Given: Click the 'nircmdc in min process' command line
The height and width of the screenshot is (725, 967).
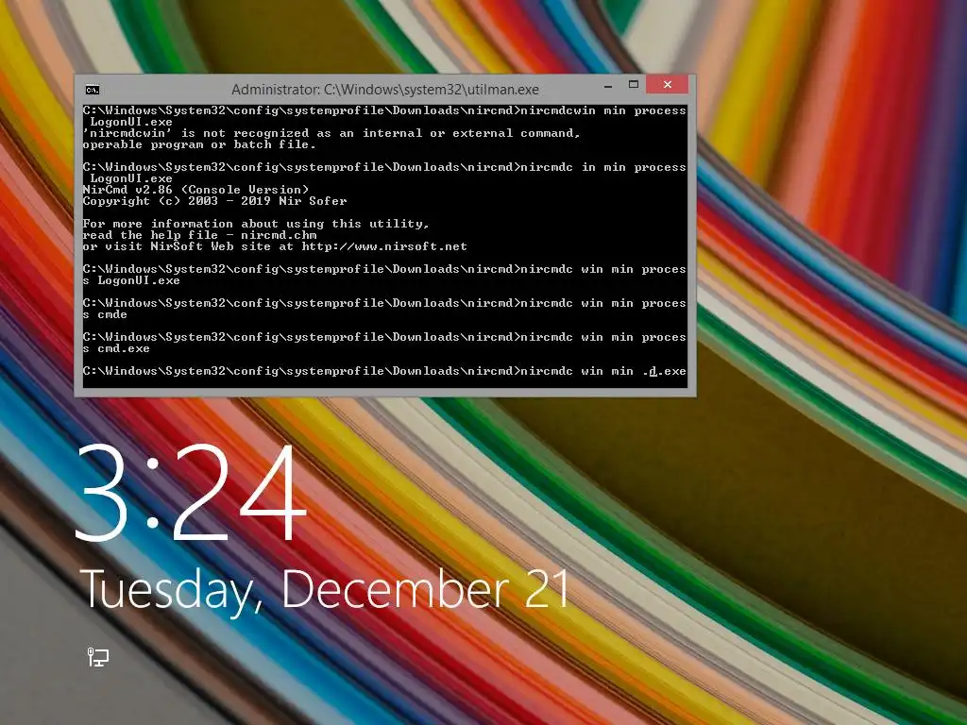Looking at the screenshot, I should (603, 167).
